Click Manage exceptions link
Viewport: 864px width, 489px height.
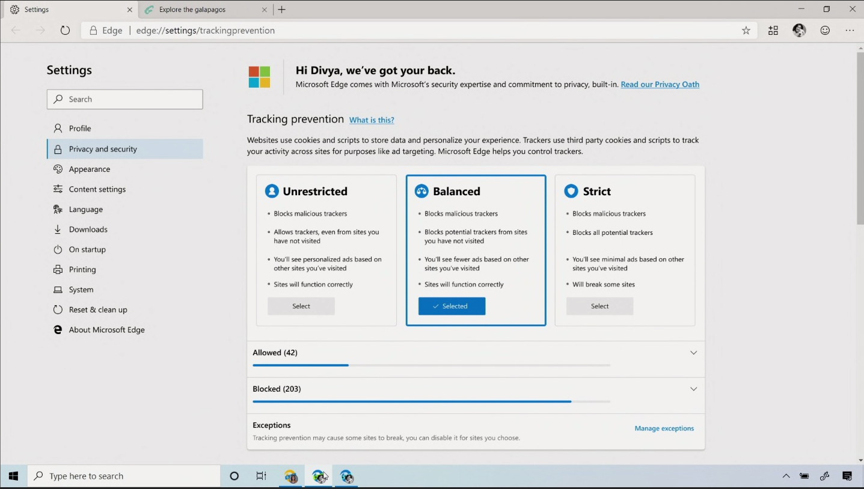(x=664, y=428)
